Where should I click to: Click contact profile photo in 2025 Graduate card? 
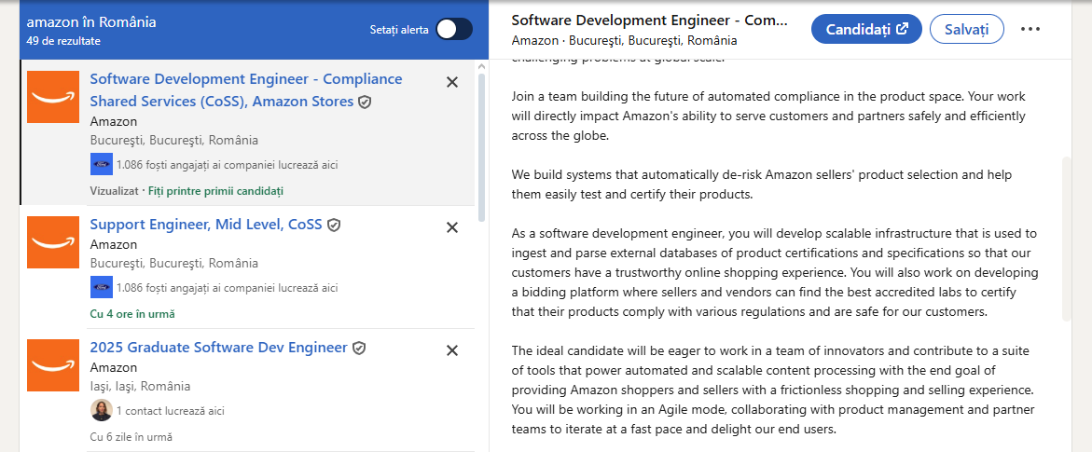tap(101, 410)
